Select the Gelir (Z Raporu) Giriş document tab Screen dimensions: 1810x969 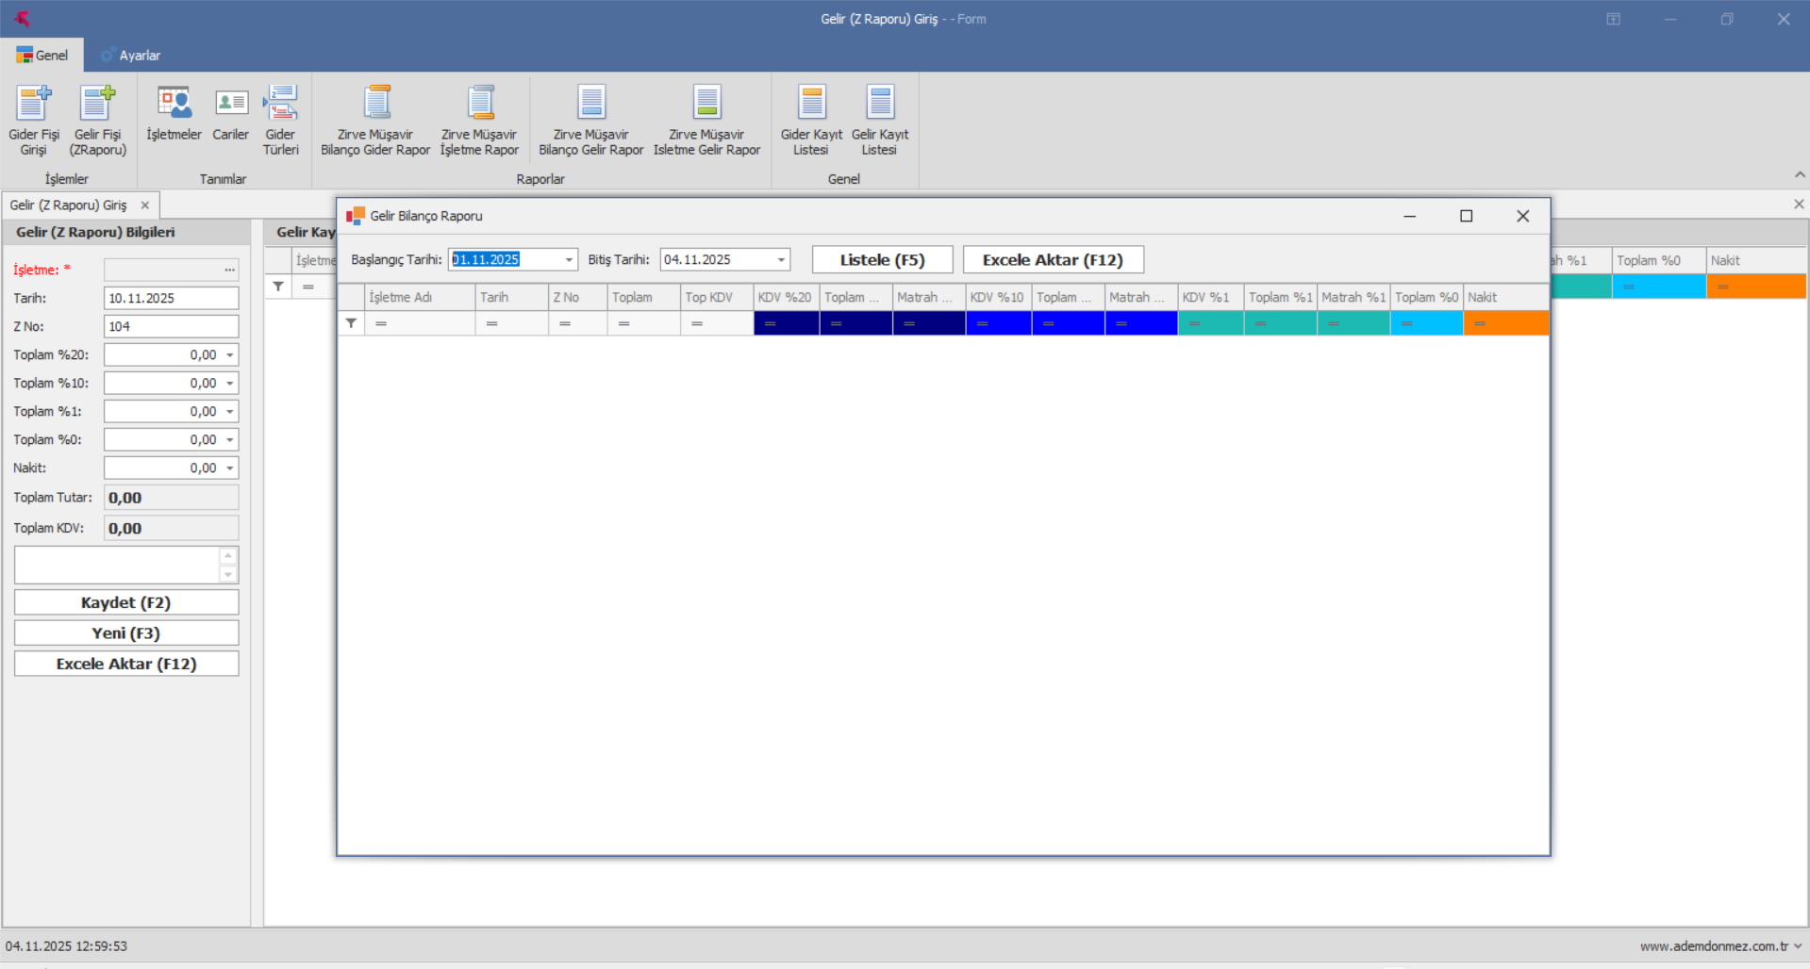click(68, 205)
